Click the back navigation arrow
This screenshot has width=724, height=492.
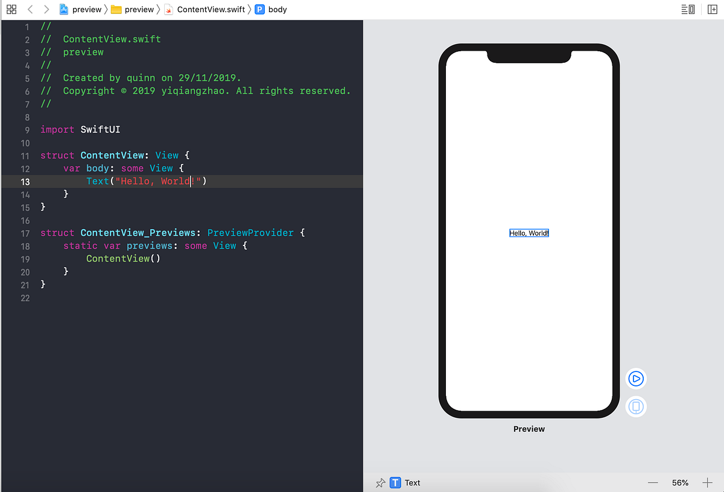click(29, 9)
